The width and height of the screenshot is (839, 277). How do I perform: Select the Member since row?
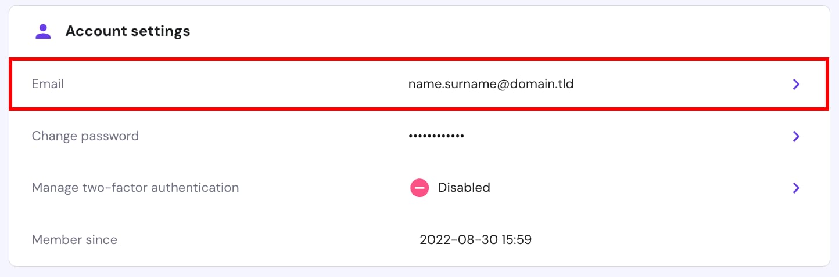[x=291, y=239]
